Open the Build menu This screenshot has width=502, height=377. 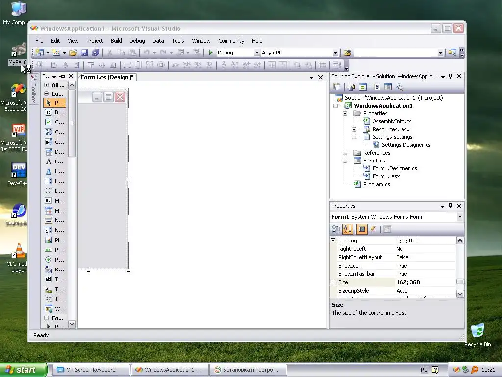[x=116, y=41]
